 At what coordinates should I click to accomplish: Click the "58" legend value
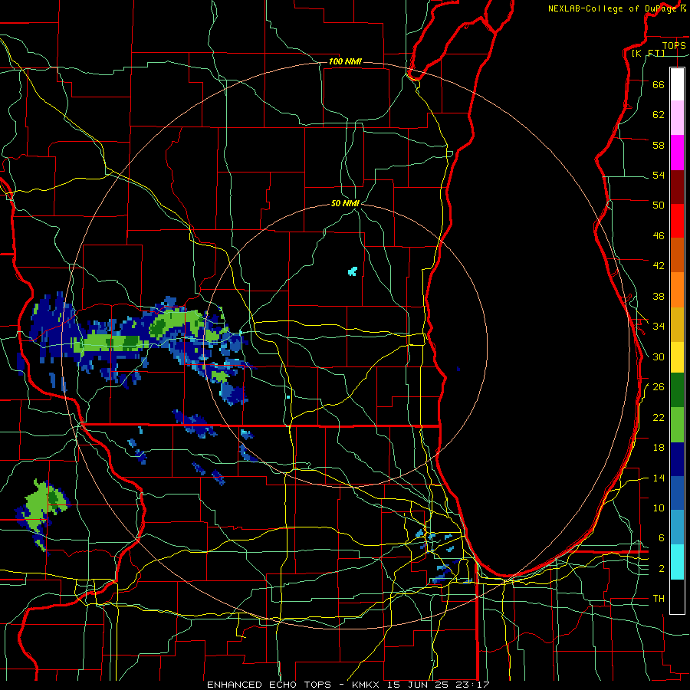pyautogui.click(x=659, y=145)
